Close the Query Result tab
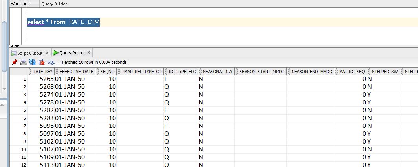 [x=89, y=52]
